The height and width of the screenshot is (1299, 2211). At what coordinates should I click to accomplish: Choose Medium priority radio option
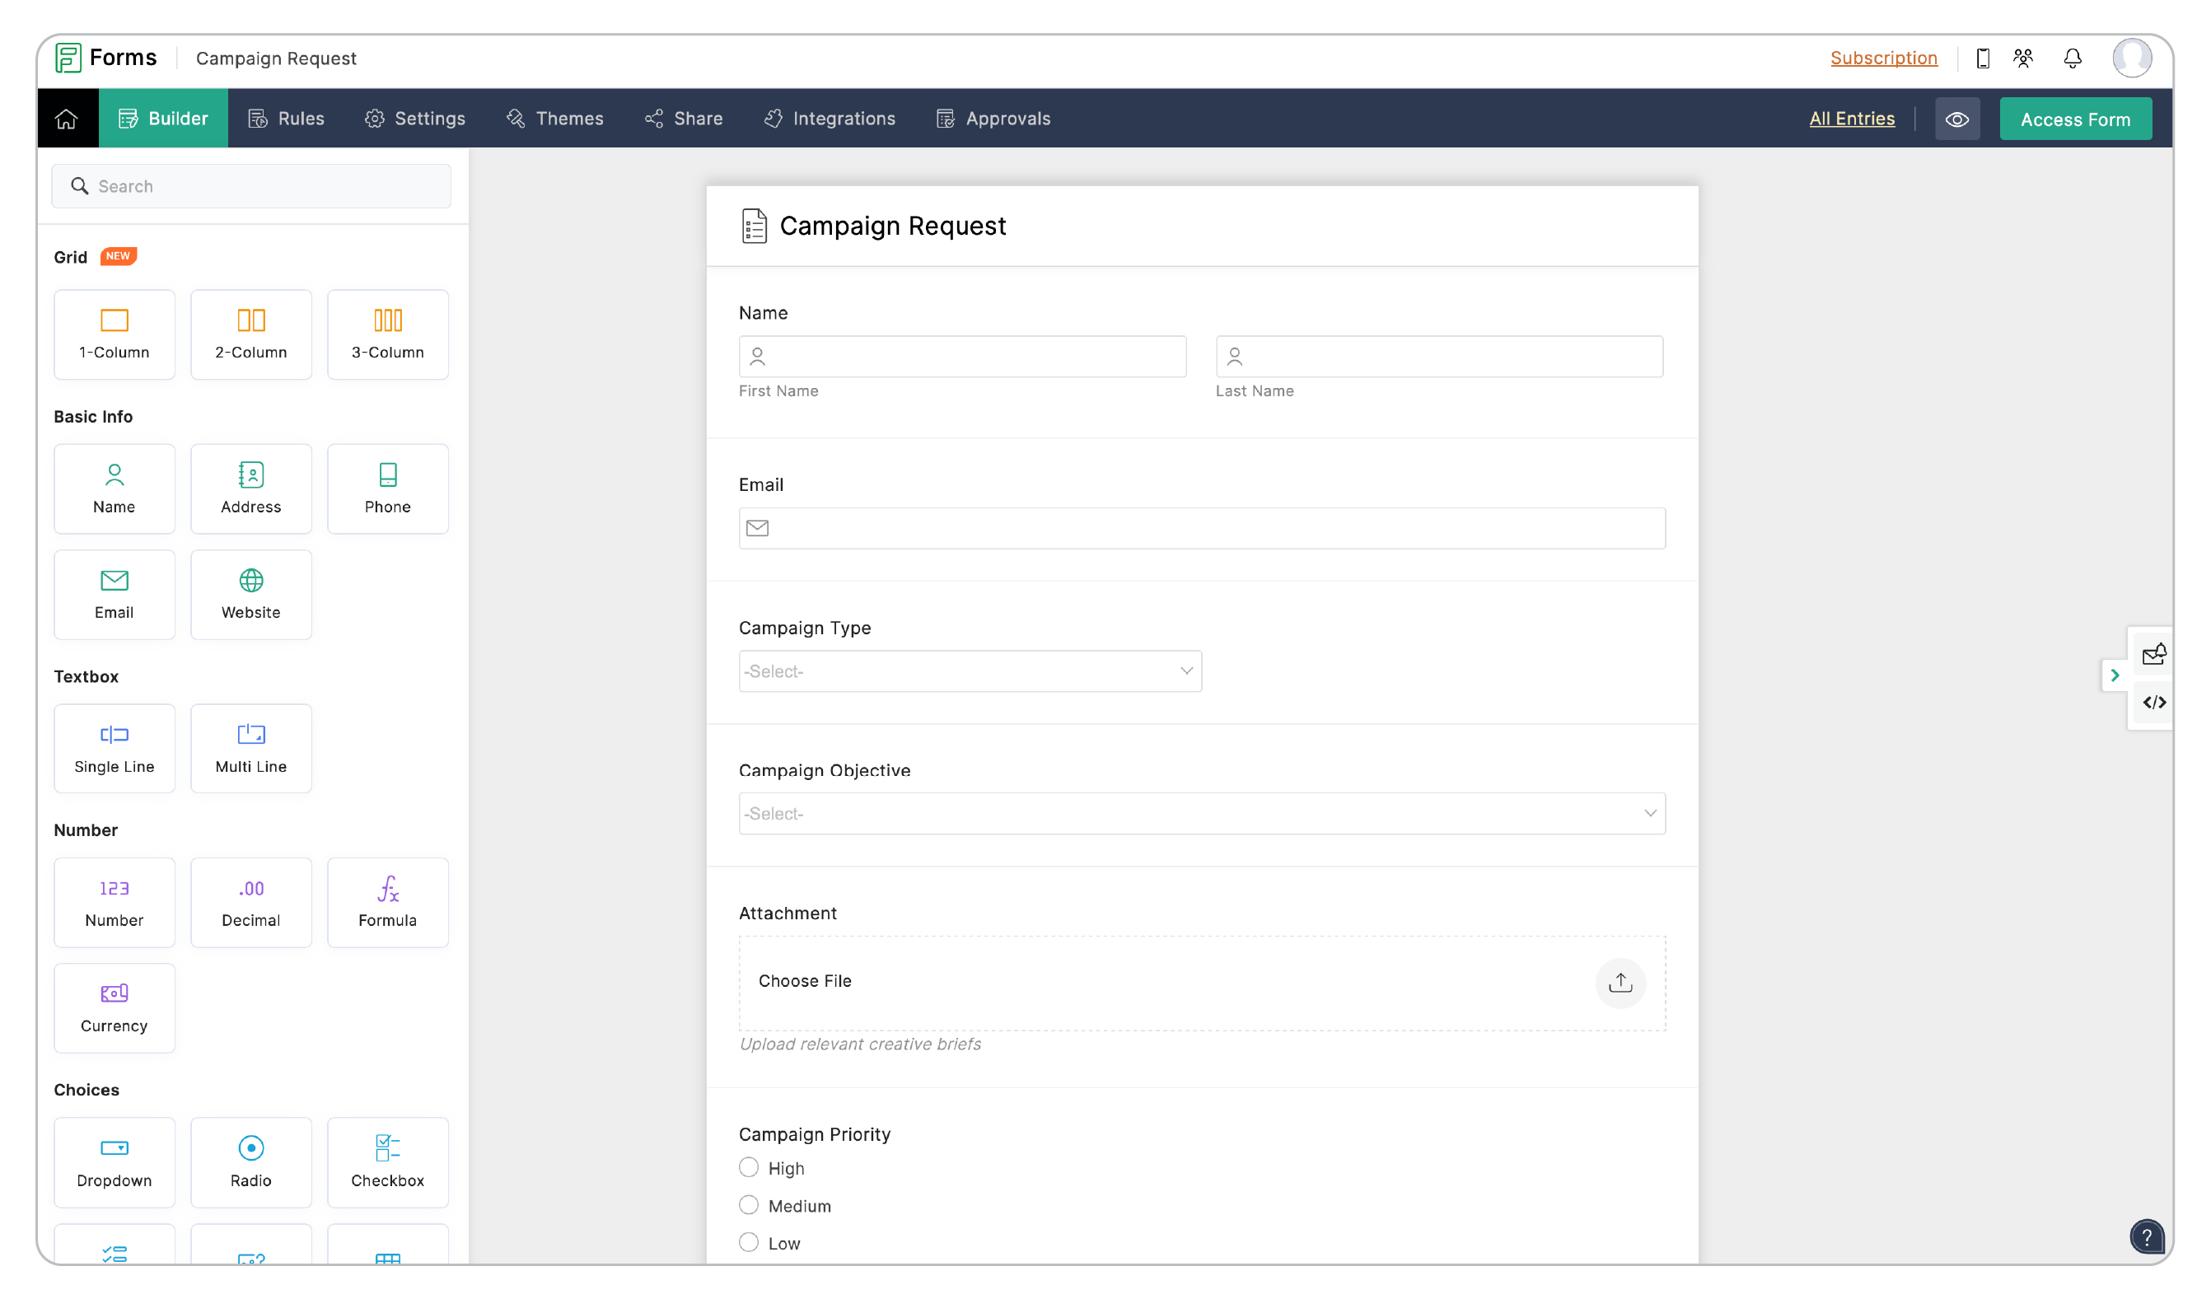(749, 1205)
